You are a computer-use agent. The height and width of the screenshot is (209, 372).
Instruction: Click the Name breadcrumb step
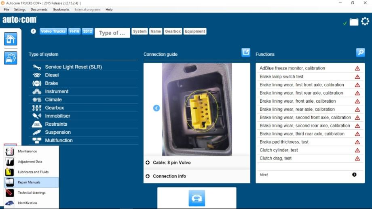coord(156,31)
